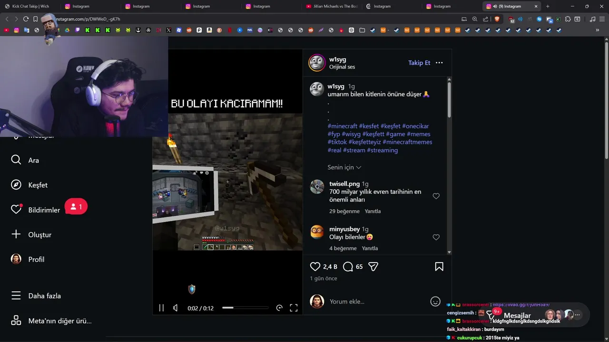The height and width of the screenshot is (342, 609).
Task: Open the YouTube bookmark in bookmarks bar
Action: [x=6, y=30]
